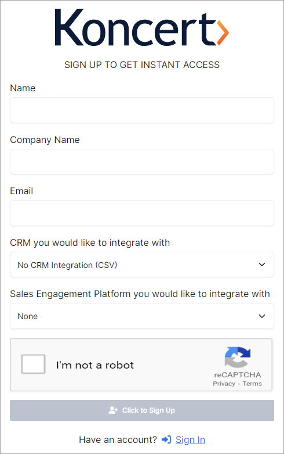284x454 pixels.
Task: Click the Sign Up to Get Instant Access heading
Action: click(x=142, y=65)
